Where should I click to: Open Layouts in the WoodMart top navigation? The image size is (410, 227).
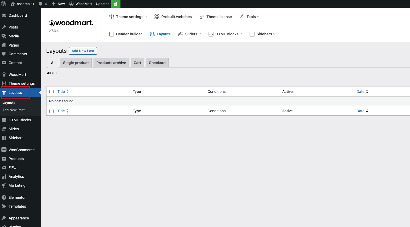coord(160,34)
